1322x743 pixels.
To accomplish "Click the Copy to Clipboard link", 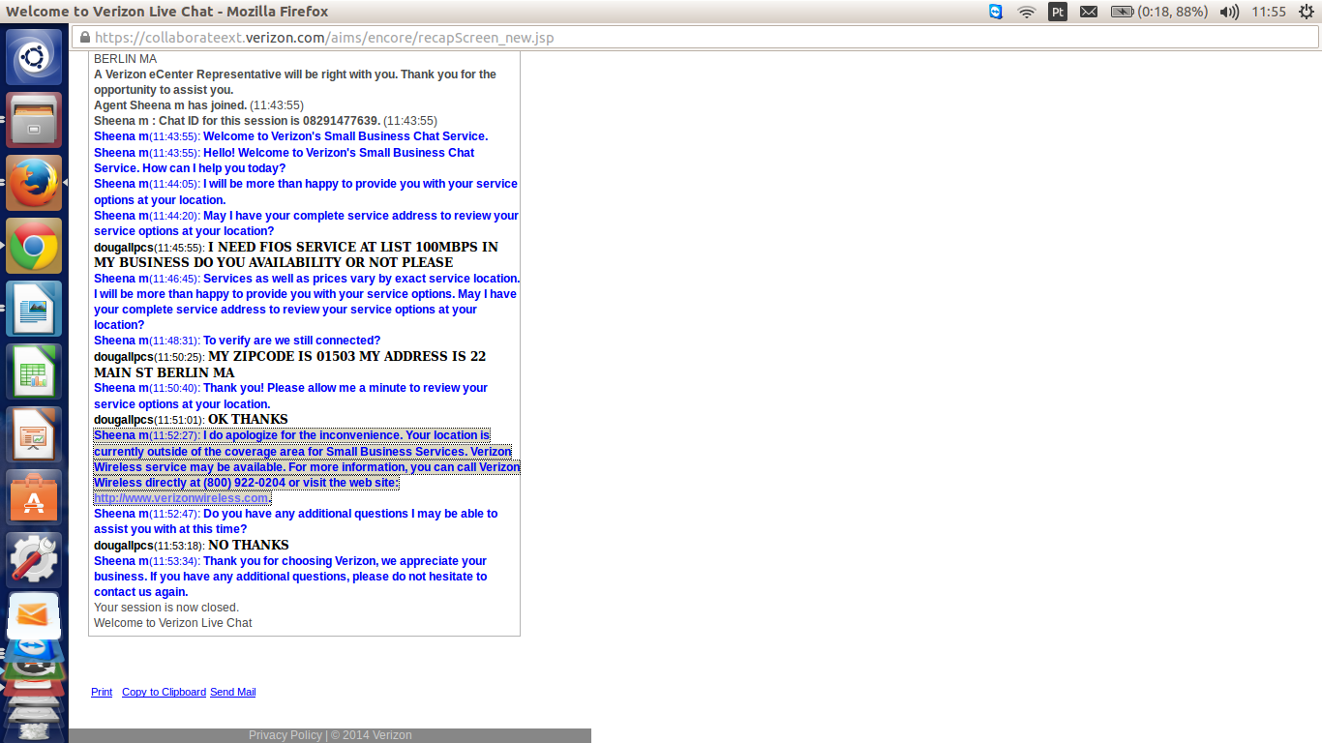I will pos(164,692).
